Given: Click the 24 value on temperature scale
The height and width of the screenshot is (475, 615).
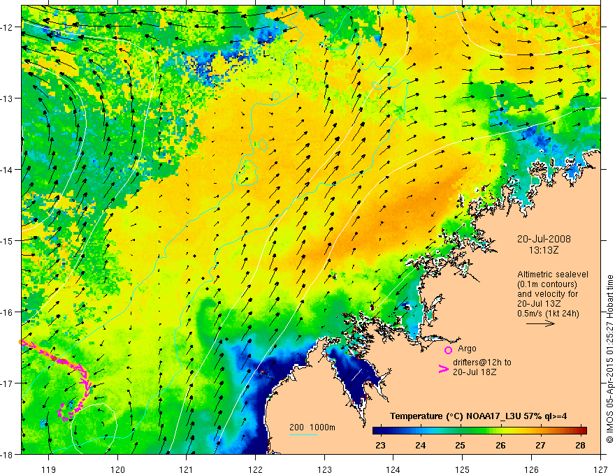Looking at the screenshot, I should tap(421, 445).
